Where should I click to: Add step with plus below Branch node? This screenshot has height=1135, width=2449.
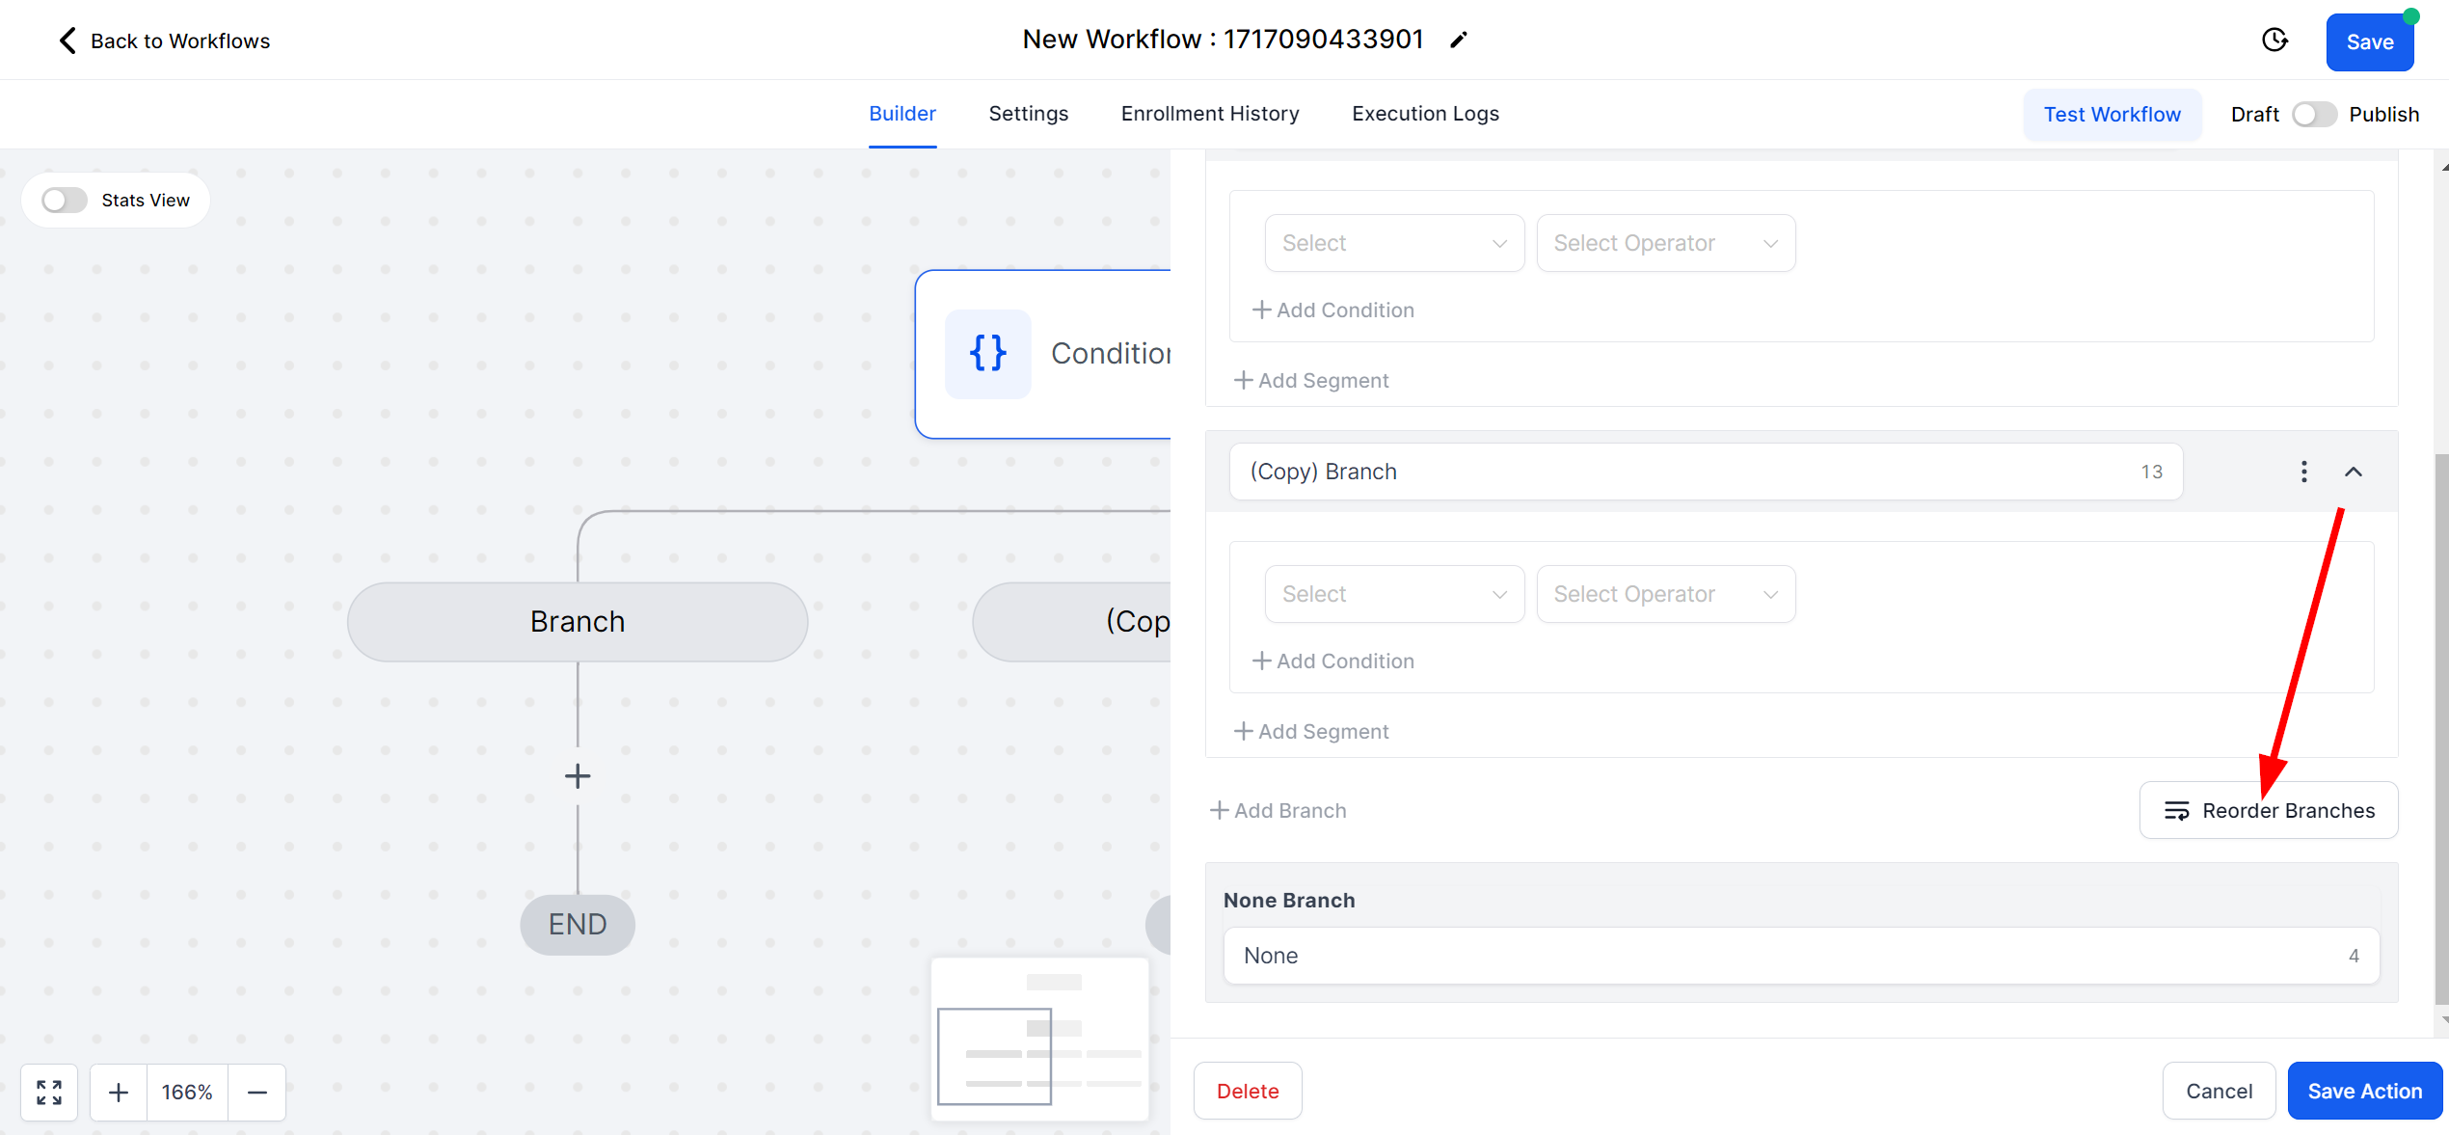tap(578, 776)
